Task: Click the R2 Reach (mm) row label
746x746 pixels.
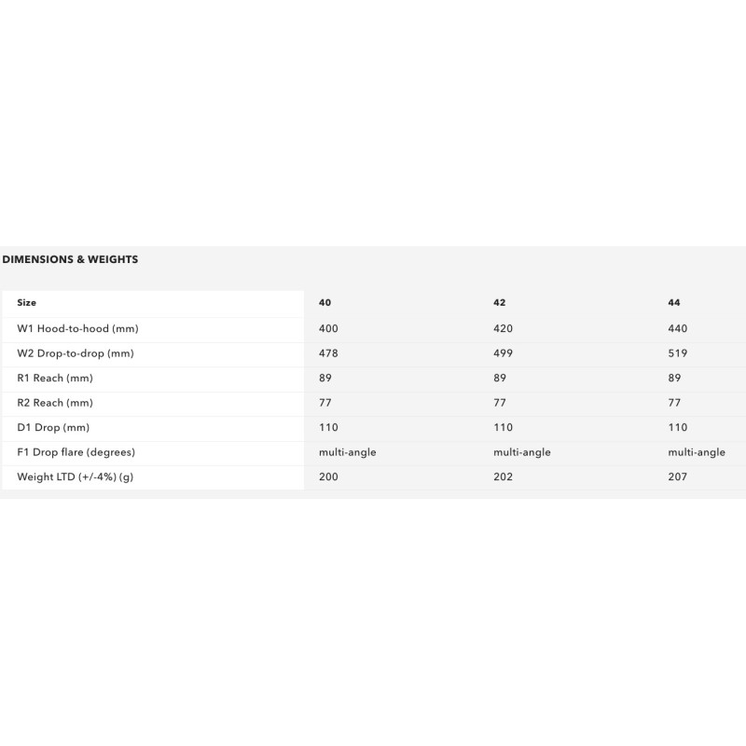Action: tap(55, 403)
